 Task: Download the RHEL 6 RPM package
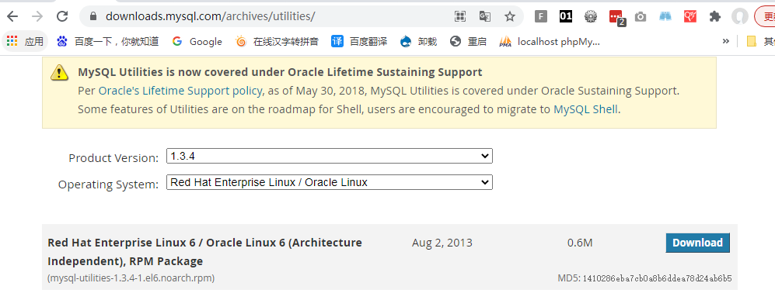(697, 243)
